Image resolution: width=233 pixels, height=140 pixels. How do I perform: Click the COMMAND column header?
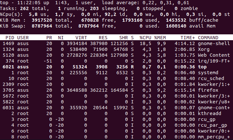point(208,38)
